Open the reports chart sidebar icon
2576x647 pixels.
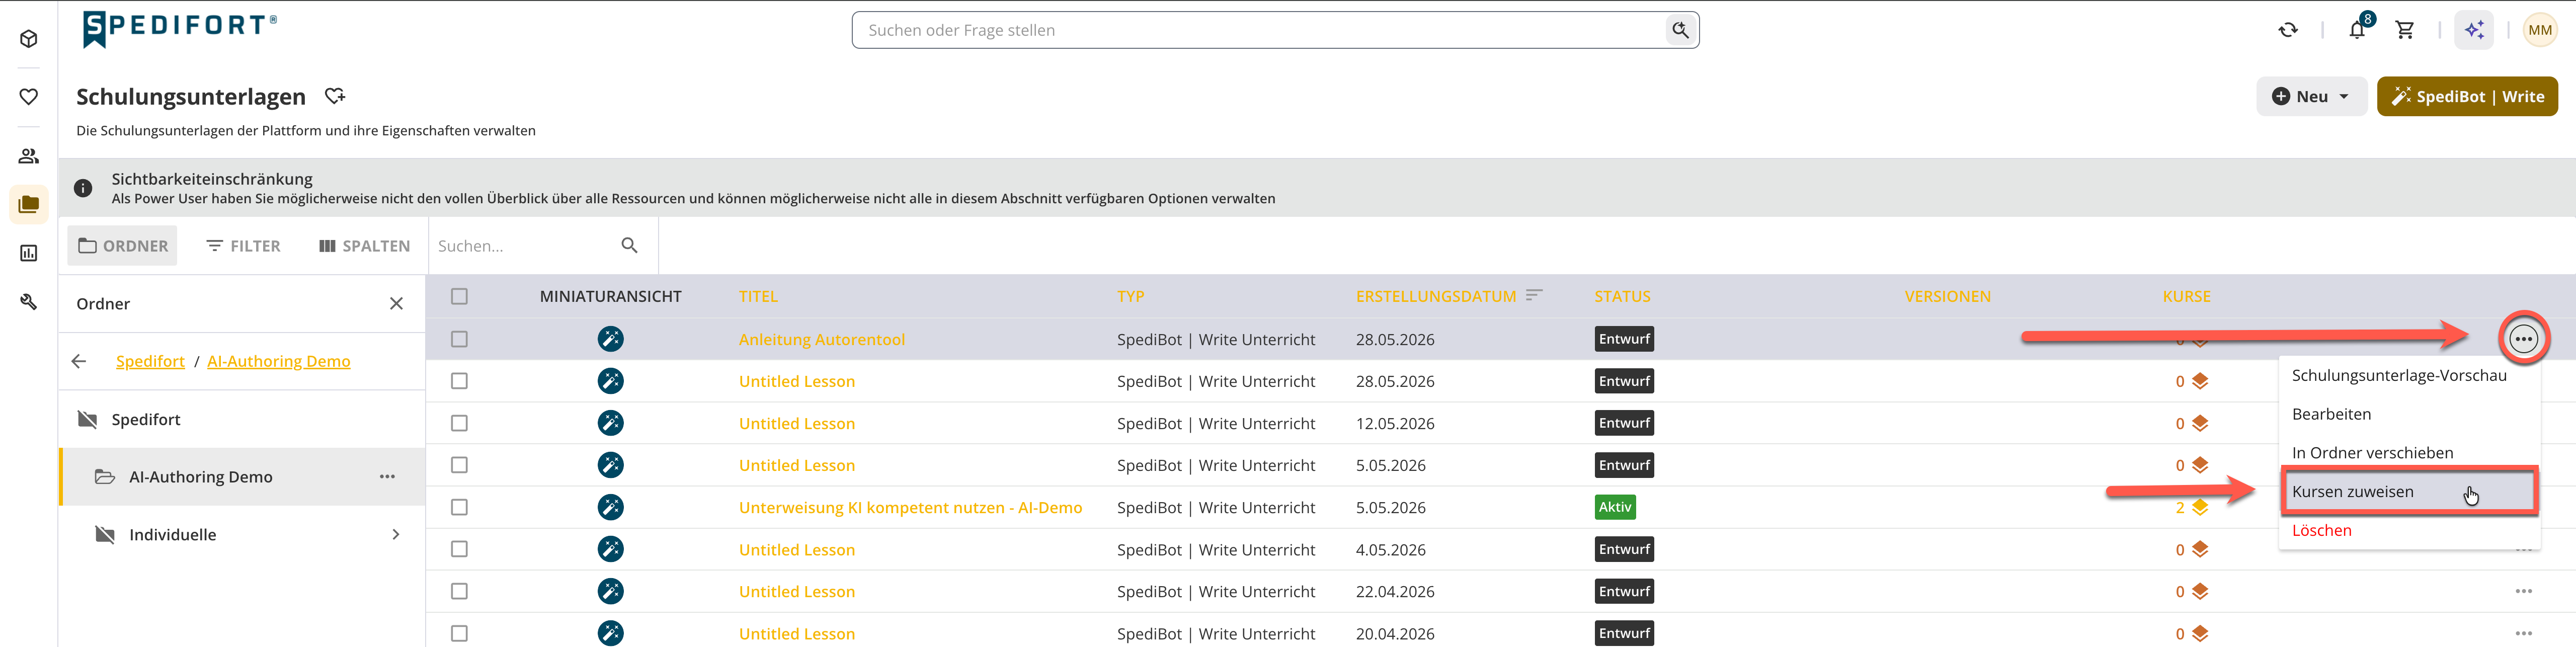tap(29, 253)
